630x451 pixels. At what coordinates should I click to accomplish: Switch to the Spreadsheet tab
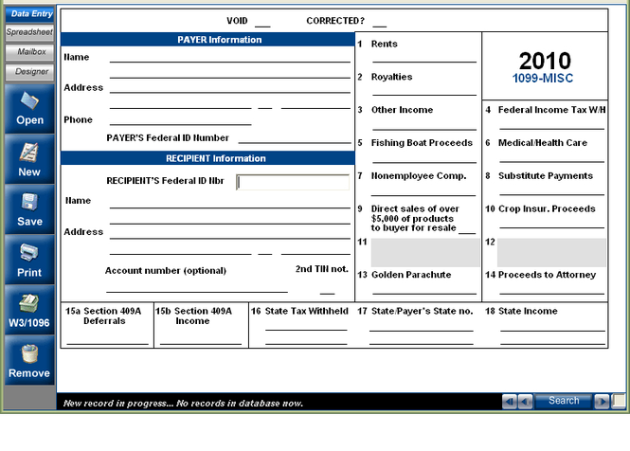point(29,32)
